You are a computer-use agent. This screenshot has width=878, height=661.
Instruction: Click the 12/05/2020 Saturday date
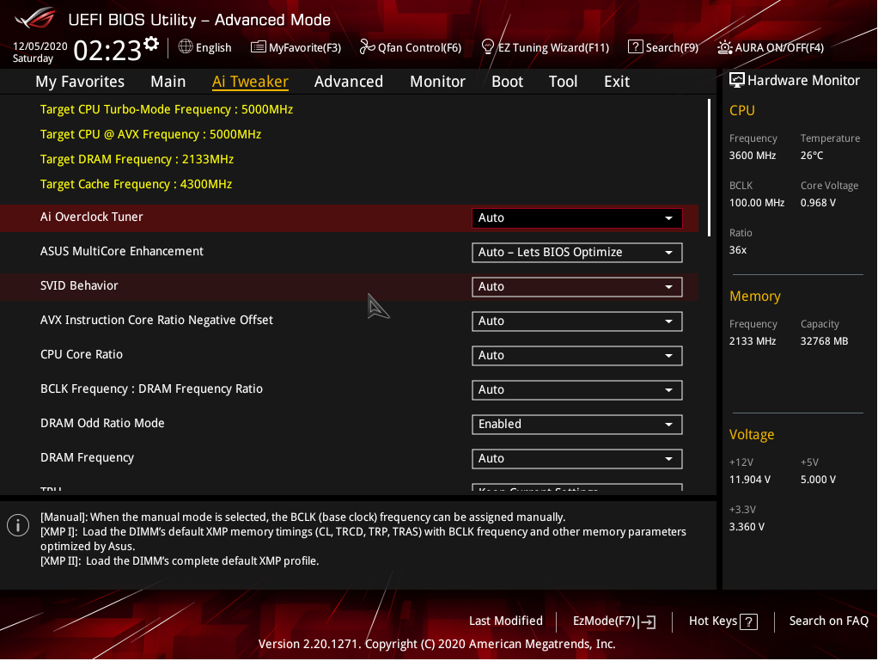(x=40, y=52)
